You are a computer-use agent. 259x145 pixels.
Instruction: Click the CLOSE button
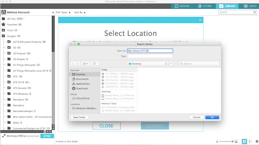[x=106, y=126]
